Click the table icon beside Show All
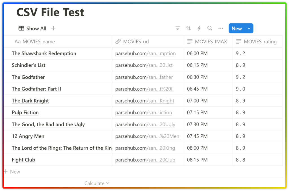The height and width of the screenshot is (191, 289). point(21,28)
